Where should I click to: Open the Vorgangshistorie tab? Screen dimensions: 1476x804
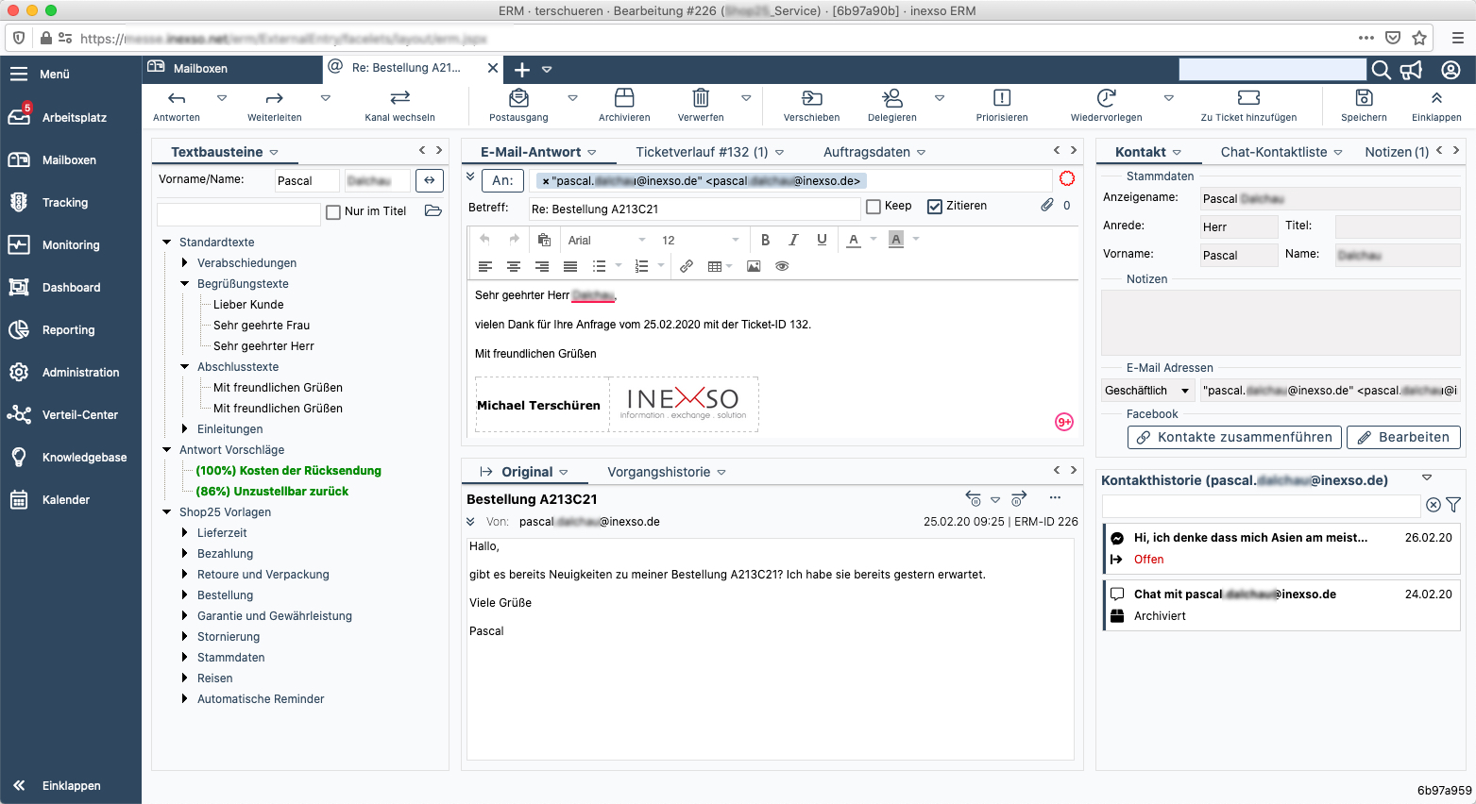[662, 471]
